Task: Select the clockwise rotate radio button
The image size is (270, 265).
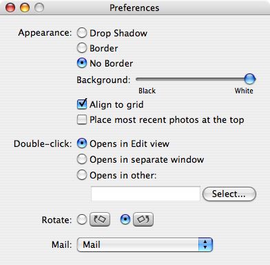Action: point(125,220)
